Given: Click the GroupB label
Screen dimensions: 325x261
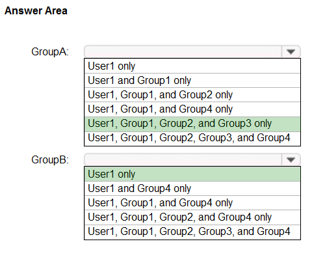Looking at the screenshot, I should [50, 160].
